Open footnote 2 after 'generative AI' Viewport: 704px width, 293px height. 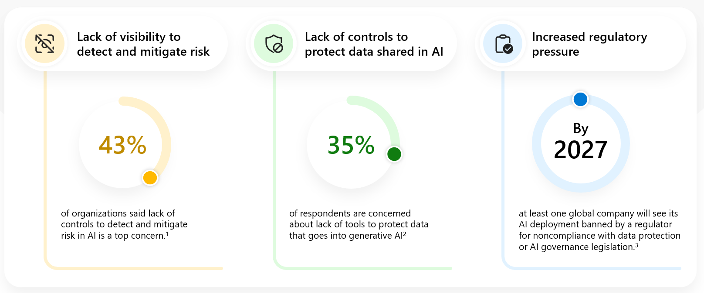click(x=405, y=234)
